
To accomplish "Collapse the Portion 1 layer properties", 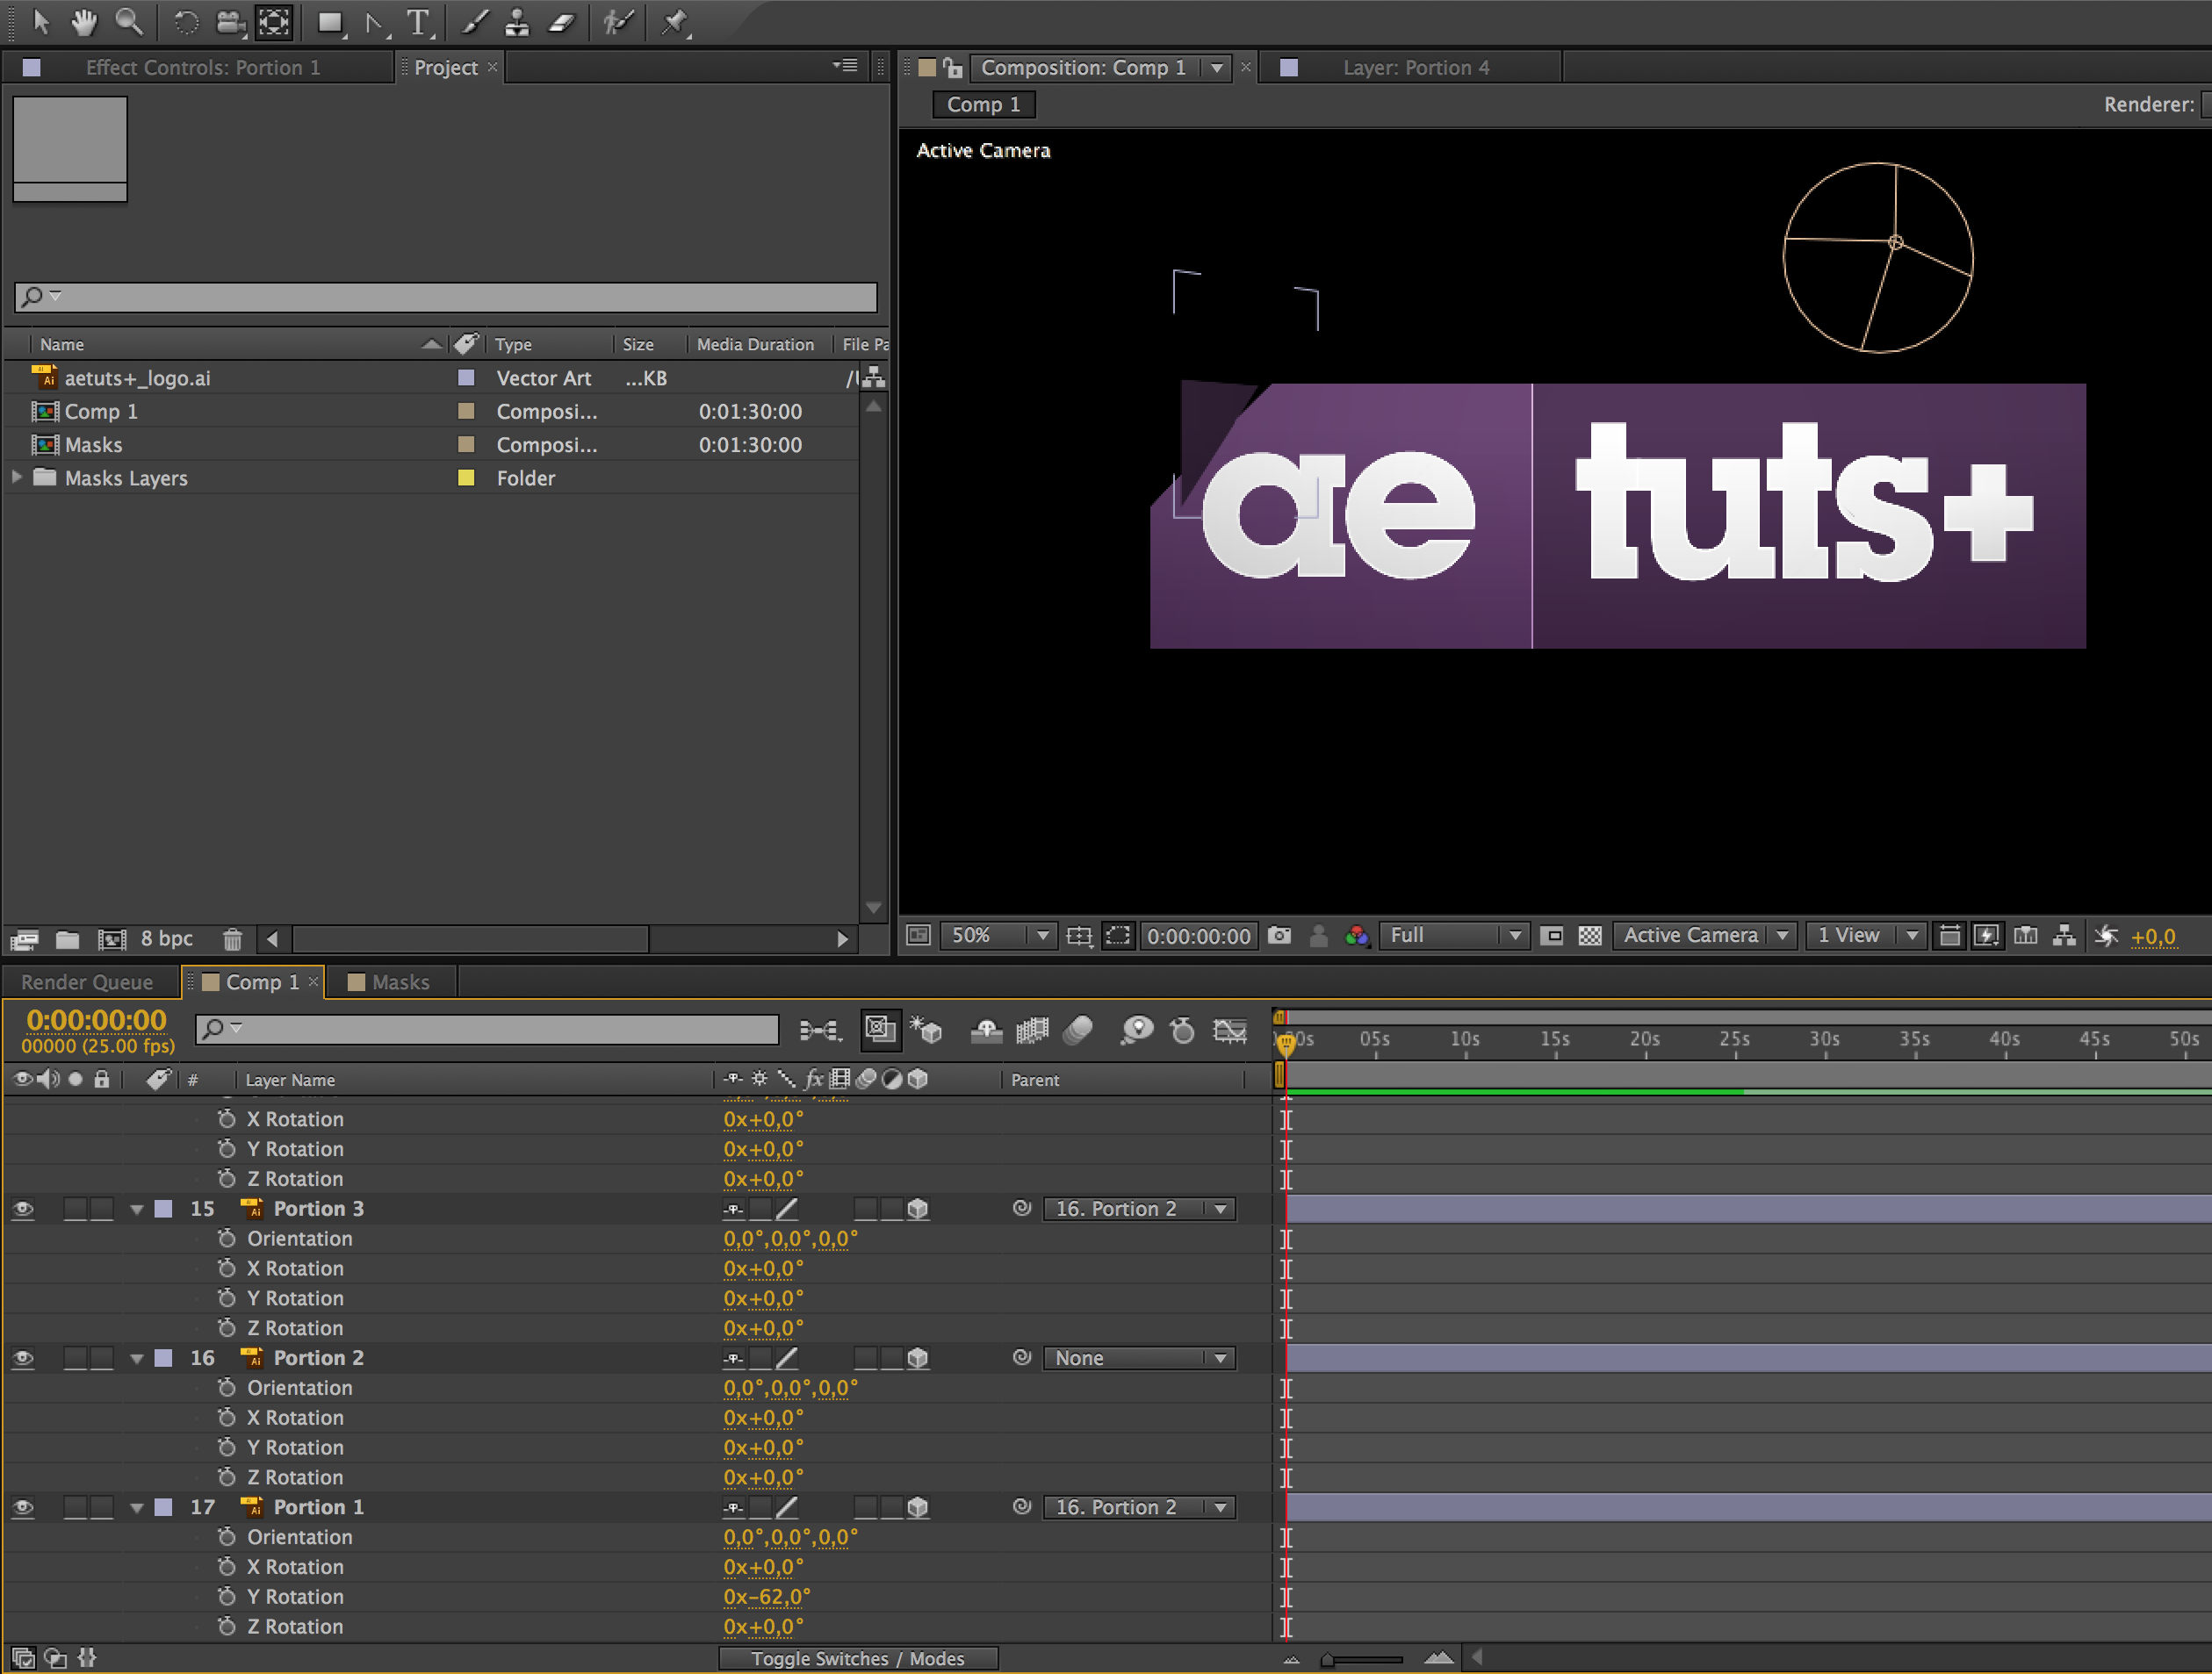I will click(x=137, y=1508).
